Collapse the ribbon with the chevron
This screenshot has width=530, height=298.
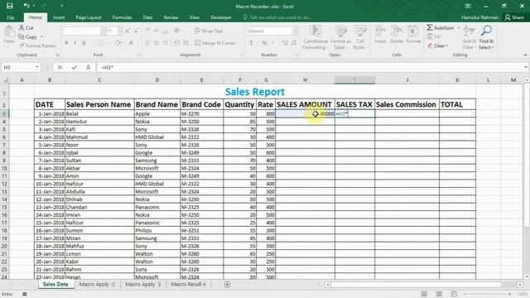[x=525, y=55]
